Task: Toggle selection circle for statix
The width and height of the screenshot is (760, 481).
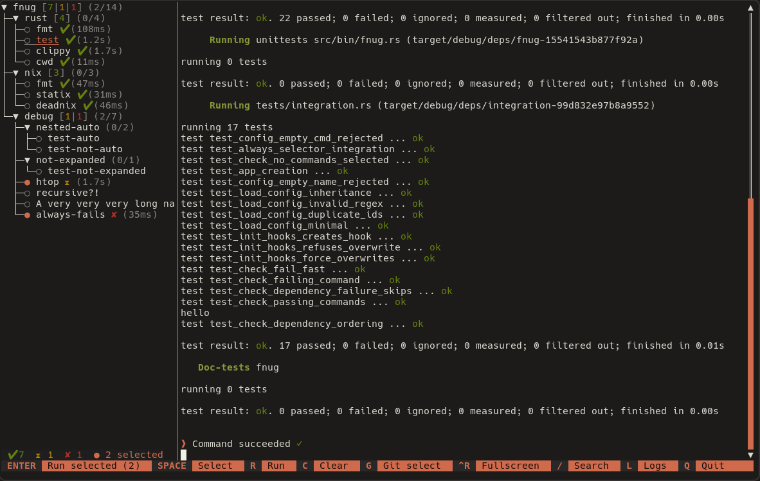Action: [x=27, y=95]
